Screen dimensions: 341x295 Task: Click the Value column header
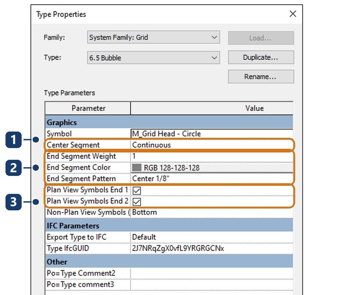(x=212, y=108)
